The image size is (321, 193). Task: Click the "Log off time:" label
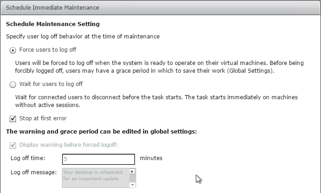(28, 158)
